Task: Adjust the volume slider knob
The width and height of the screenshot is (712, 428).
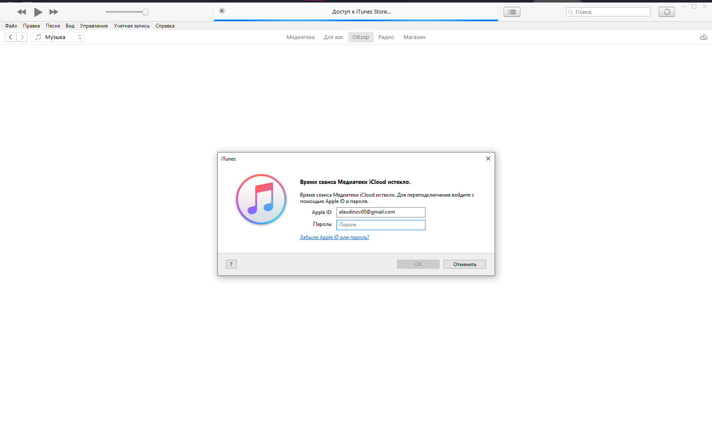Action: (x=145, y=12)
